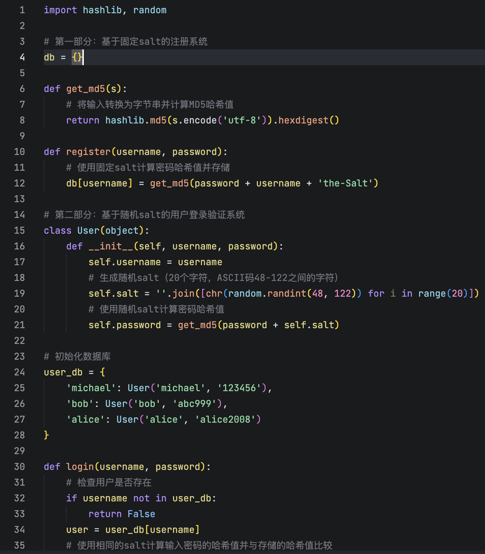Click the key 'alice' on line 27
485x554 pixels.
(x=86, y=419)
